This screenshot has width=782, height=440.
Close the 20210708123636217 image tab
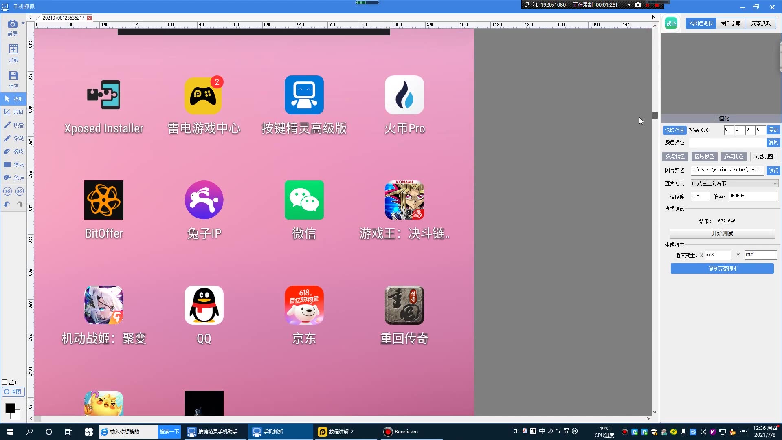click(x=89, y=18)
